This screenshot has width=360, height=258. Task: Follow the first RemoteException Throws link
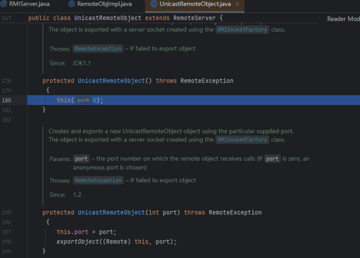(x=98, y=49)
